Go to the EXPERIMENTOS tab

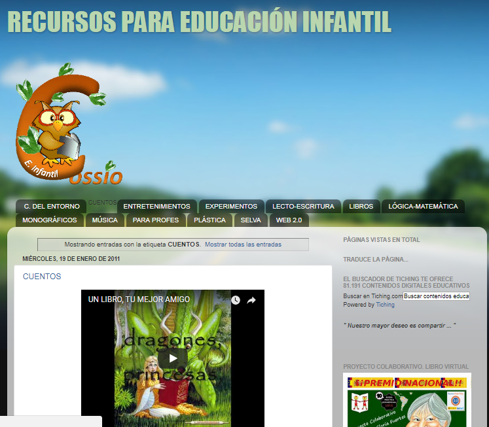tap(231, 207)
